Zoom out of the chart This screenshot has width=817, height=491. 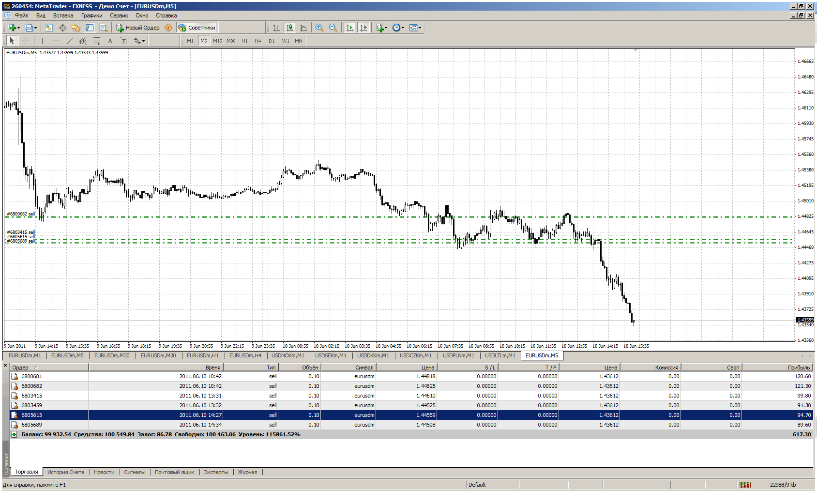333,28
